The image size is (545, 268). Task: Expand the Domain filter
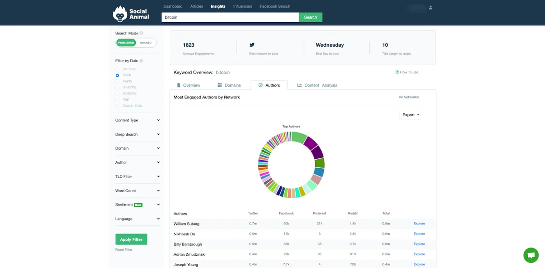click(x=138, y=148)
